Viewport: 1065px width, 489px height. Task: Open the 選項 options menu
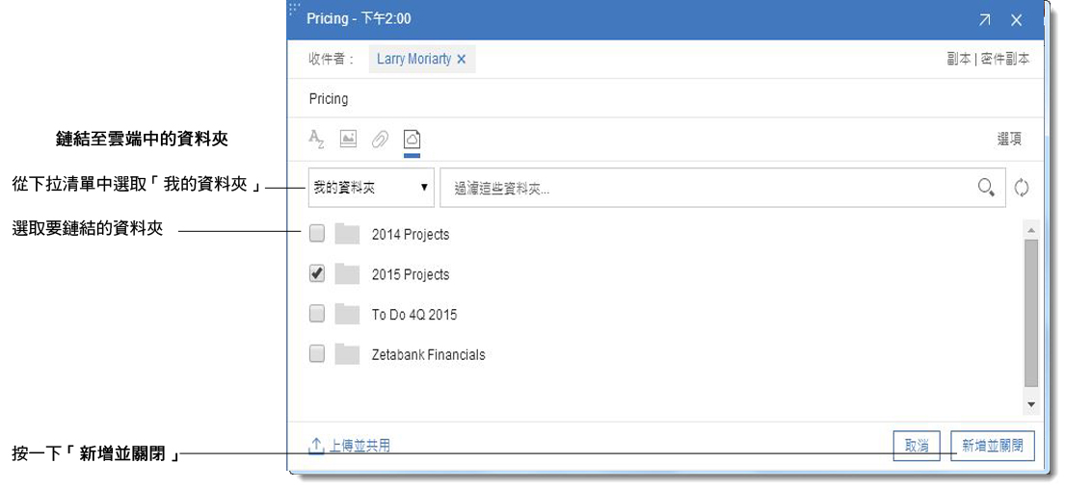click(1009, 140)
